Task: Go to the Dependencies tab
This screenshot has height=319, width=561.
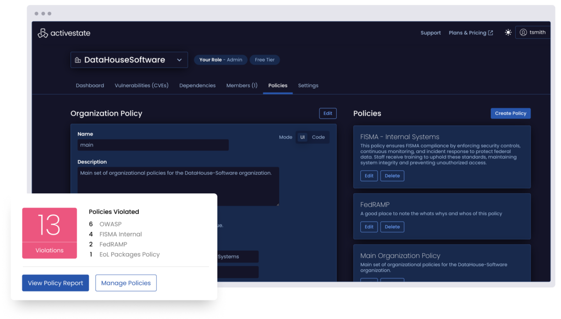Action: pyautogui.click(x=197, y=85)
